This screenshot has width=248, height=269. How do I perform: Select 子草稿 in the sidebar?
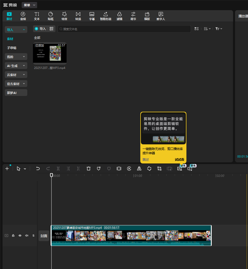[12, 48]
